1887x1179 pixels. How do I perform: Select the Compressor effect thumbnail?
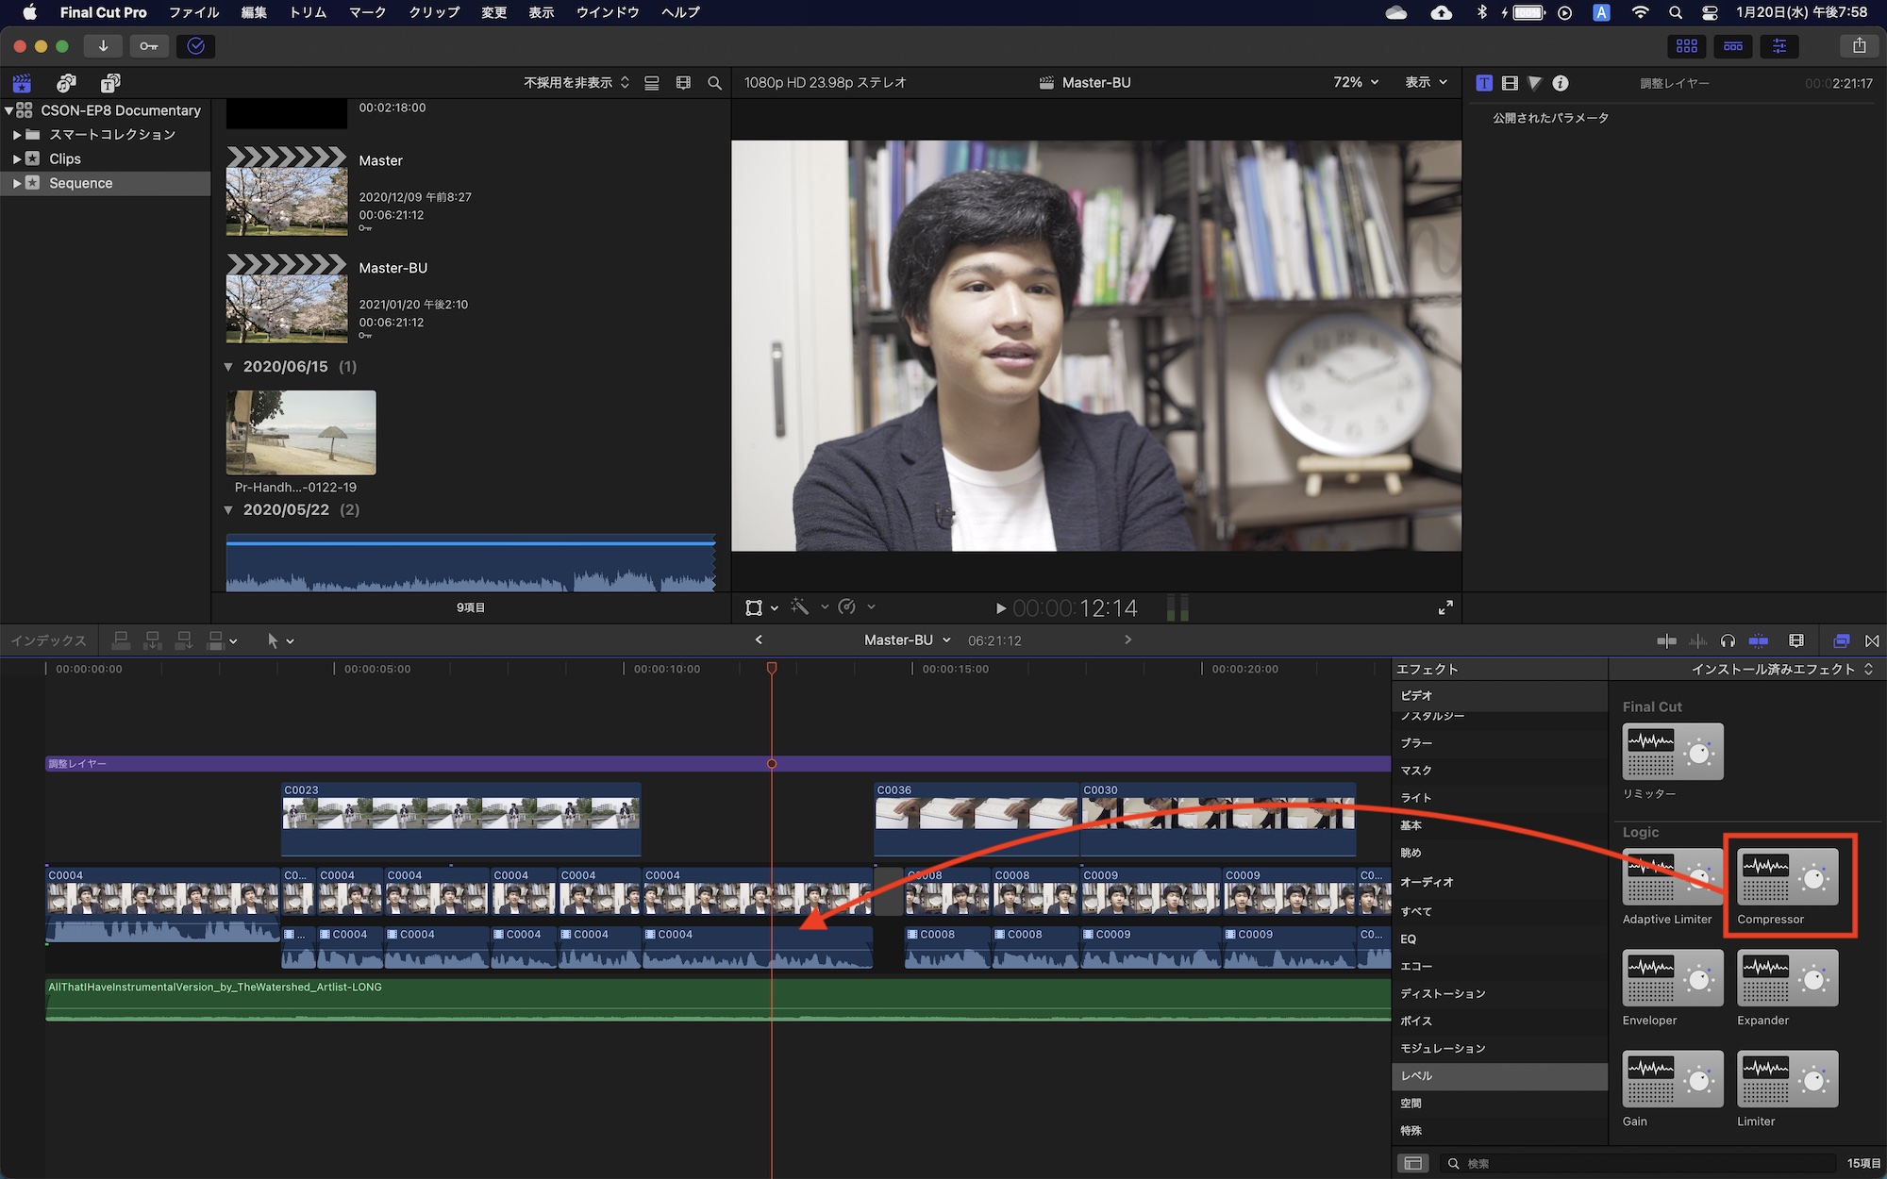tap(1787, 877)
